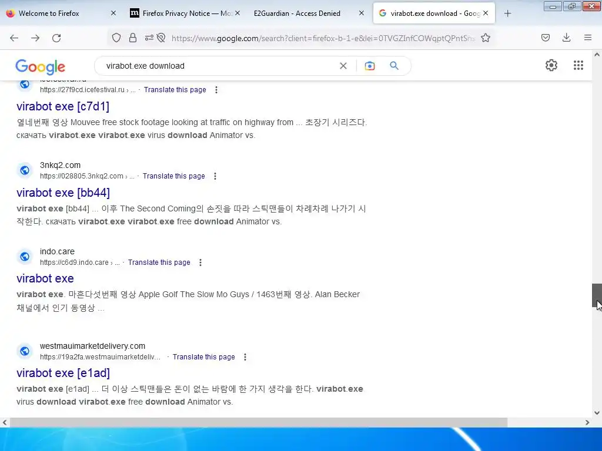Submit search with magnifying glass icon

tap(394, 66)
